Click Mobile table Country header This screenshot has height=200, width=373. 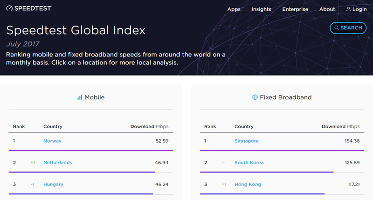click(53, 126)
